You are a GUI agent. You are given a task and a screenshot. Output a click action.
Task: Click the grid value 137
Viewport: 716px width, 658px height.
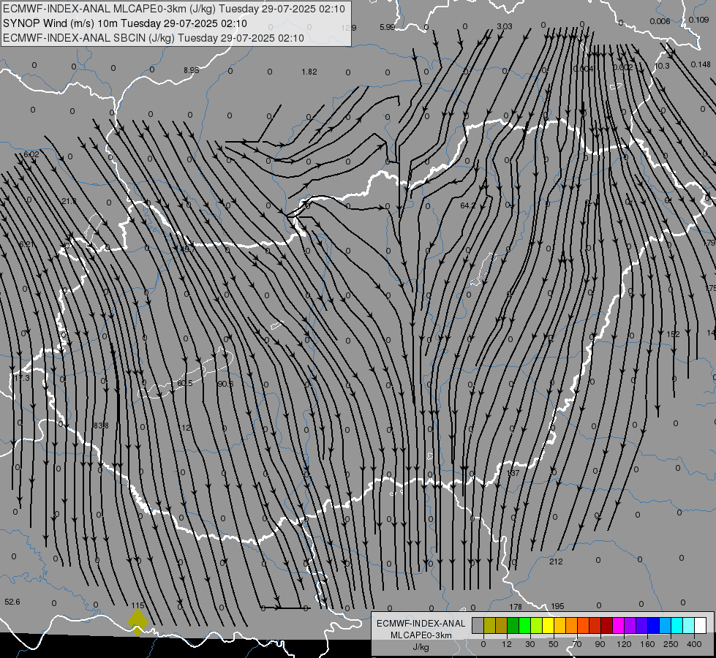point(513,473)
